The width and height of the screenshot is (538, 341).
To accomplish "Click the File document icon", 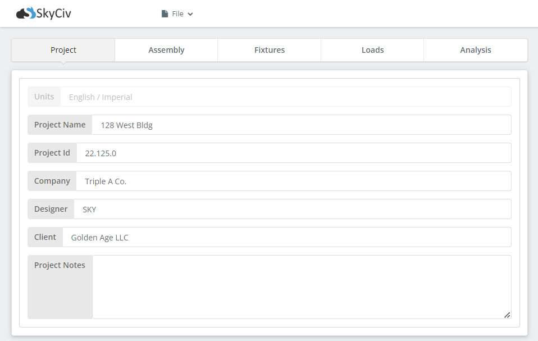I will (x=165, y=14).
